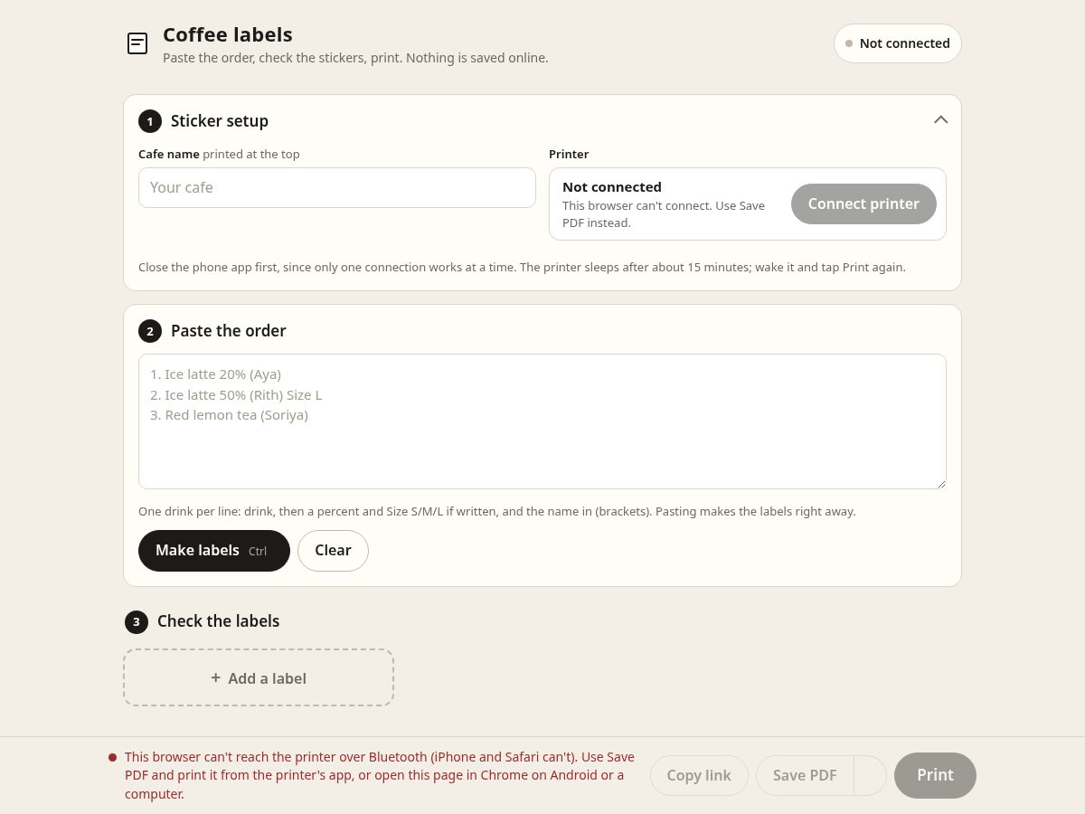The width and height of the screenshot is (1085, 814).
Task: Click the Print button
Action: click(935, 775)
